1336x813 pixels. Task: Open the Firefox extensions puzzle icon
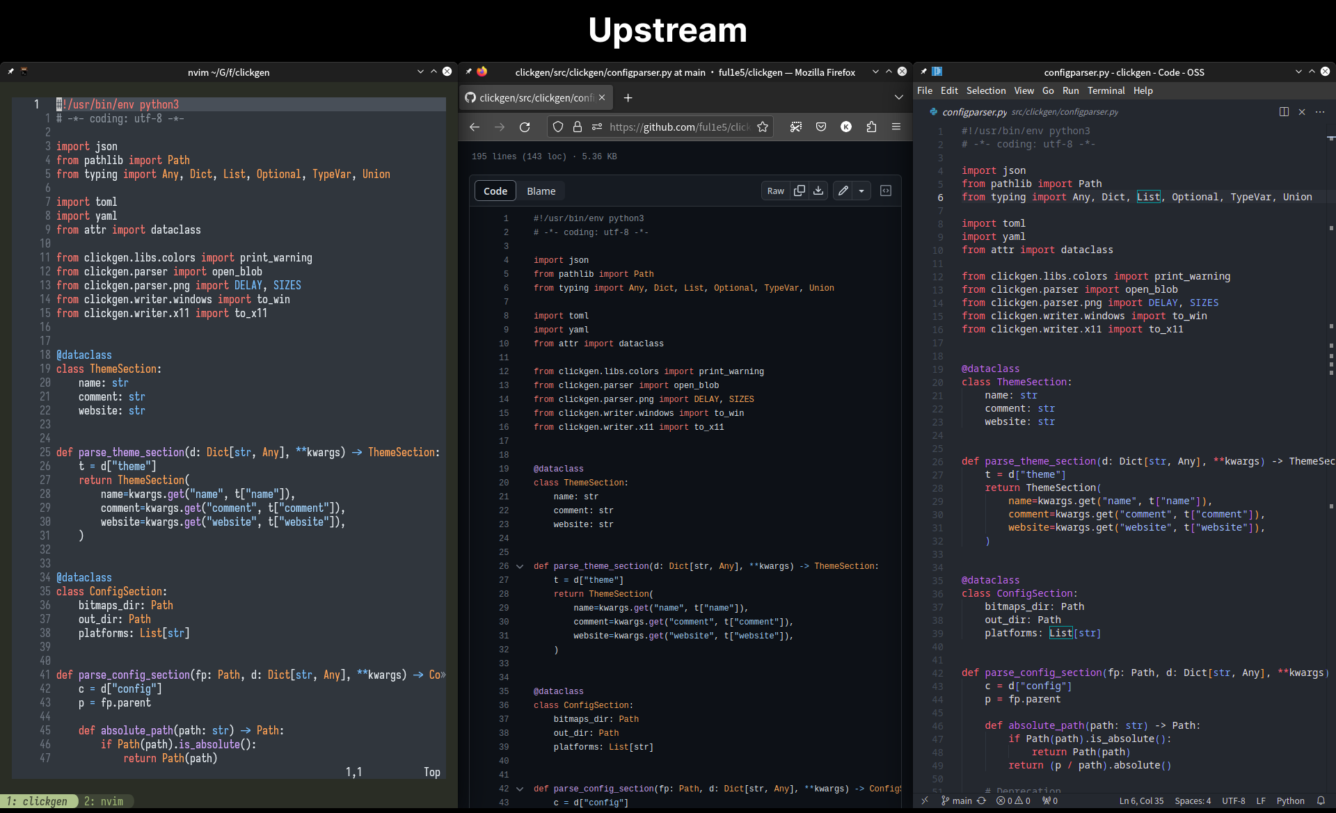coord(872,127)
